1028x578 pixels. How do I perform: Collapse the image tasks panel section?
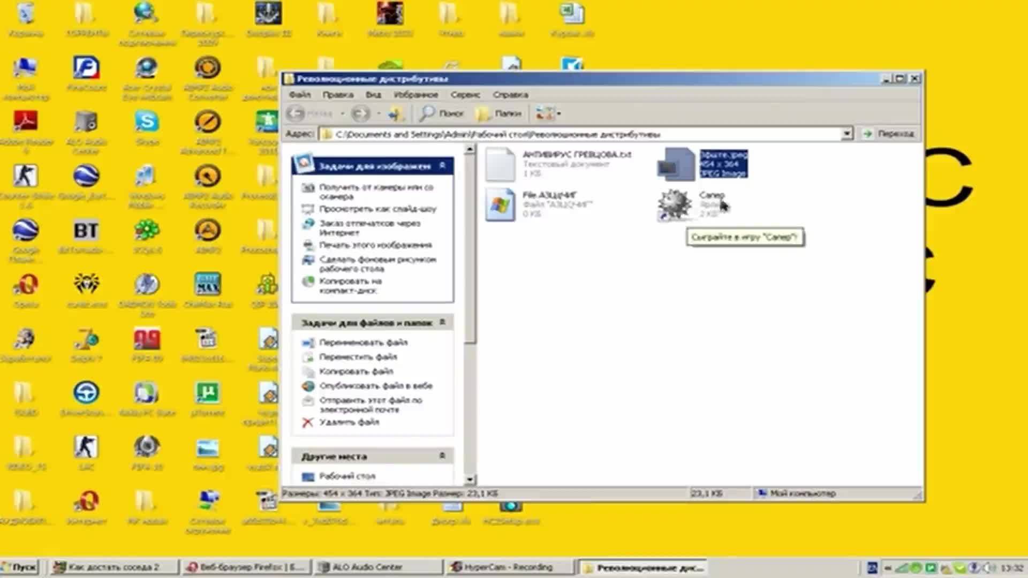click(x=442, y=166)
